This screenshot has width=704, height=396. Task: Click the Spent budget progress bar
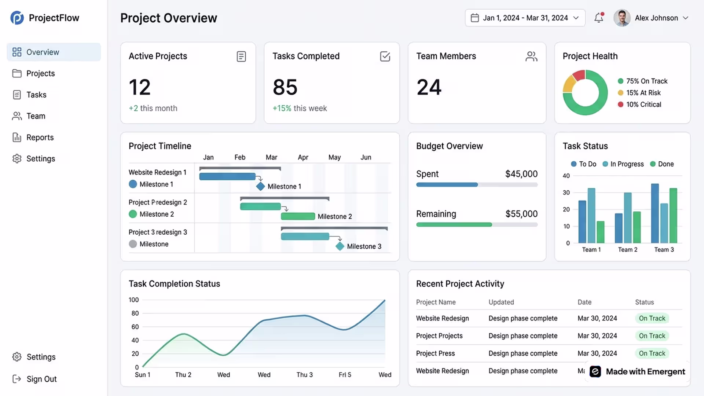477,185
